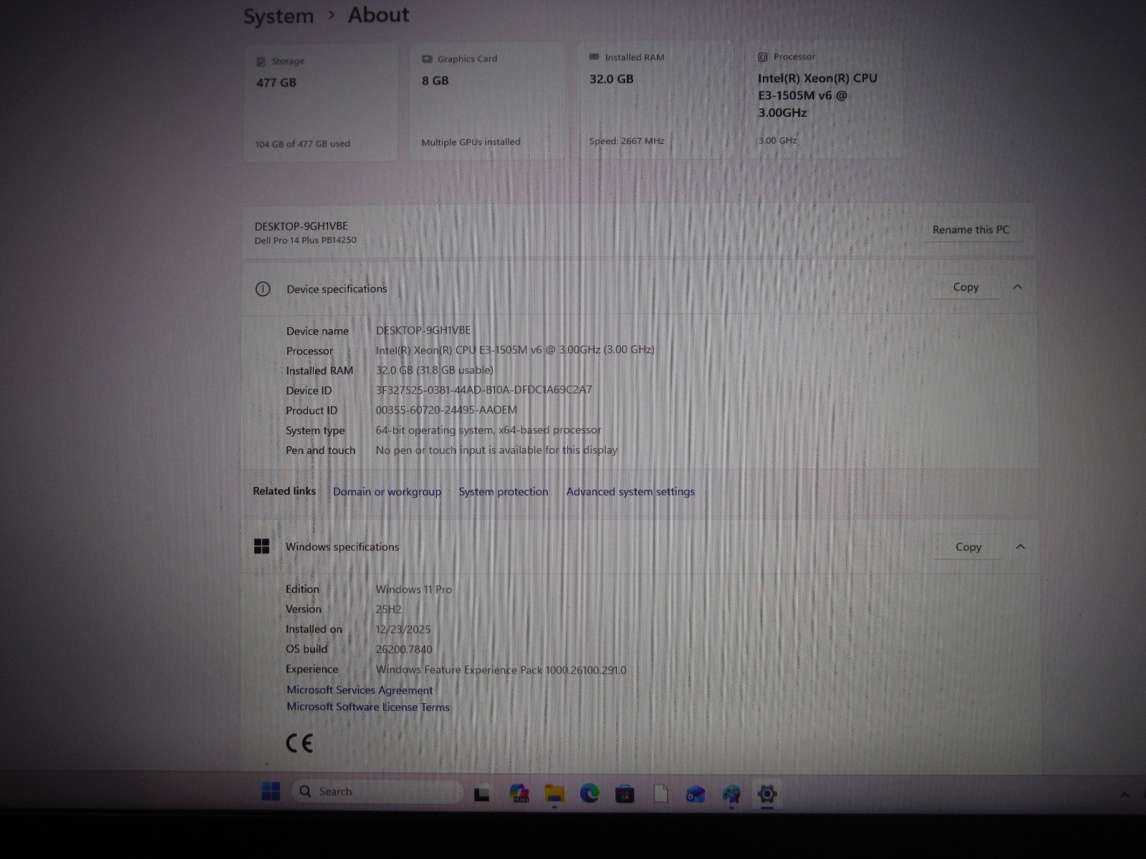Click 'Speed: 2667 MHz' text
1146x859 pixels.
pos(627,141)
